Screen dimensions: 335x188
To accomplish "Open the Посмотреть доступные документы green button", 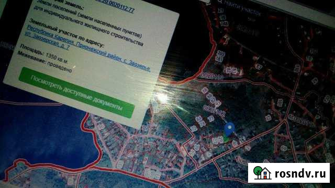I will 76,93.
